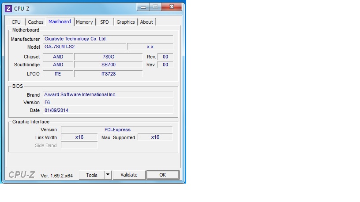Click the CPU-Z purple Z title icon
Viewport: 360px width, 202px height.
point(8,9)
